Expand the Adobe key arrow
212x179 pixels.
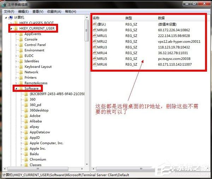(22, 116)
